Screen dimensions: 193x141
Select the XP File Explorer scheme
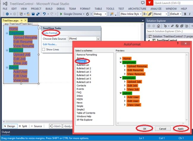[x=85, y=120]
